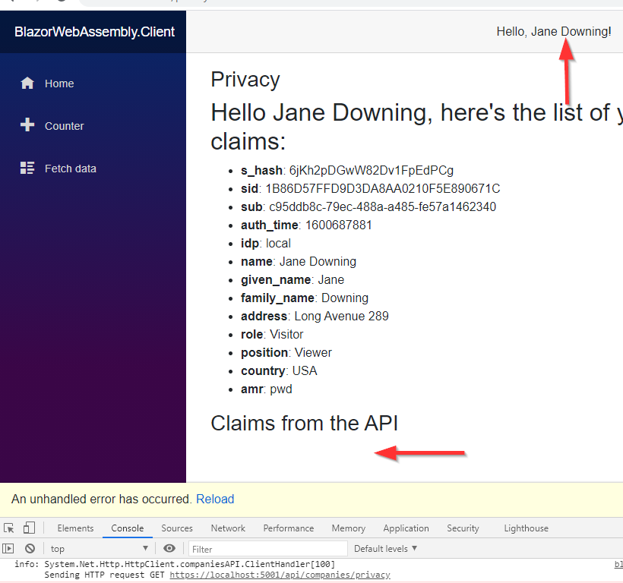Click the Hello, Jane Downing! greeting
623x583 pixels.
pyautogui.click(x=553, y=32)
